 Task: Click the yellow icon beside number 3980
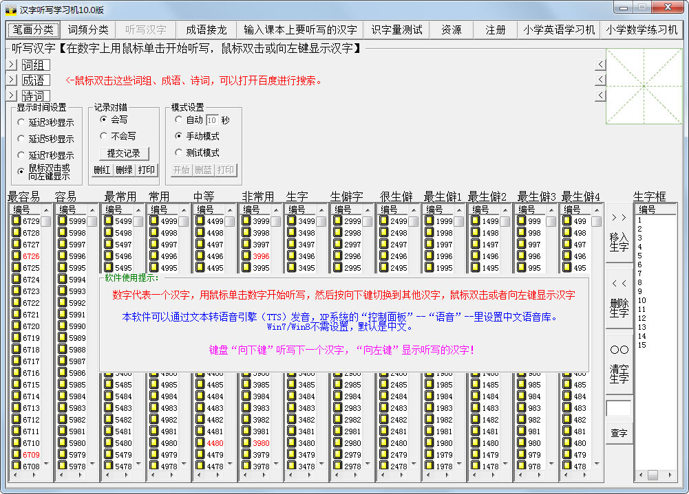(x=246, y=442)
